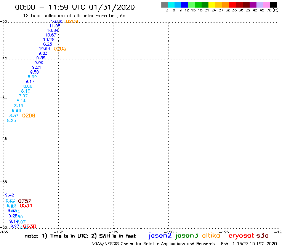Click the value 8.86
This screenshot has height=247, width=282.
point(28,86)
